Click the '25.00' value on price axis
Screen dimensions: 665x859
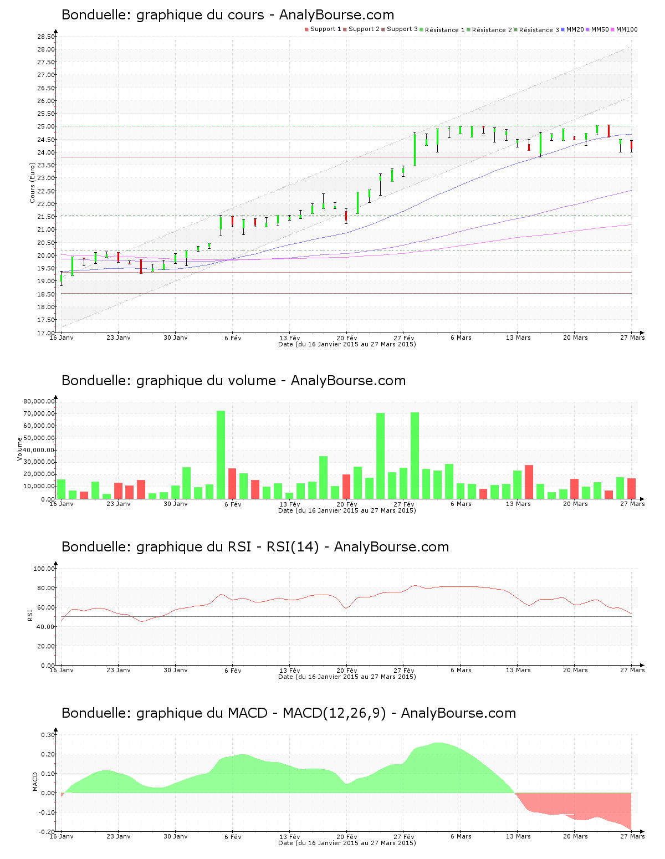[x=46, y=126]
